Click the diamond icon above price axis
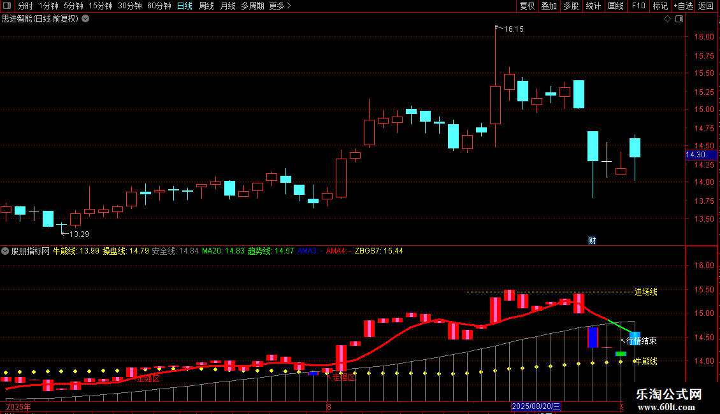720x414 pixels. pos(668,19)
